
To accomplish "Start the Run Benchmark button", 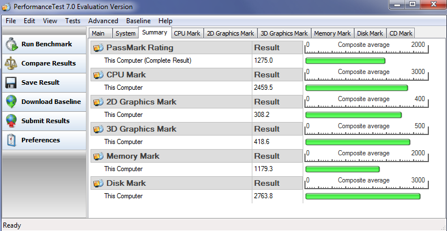I will [x=44, y=45].
